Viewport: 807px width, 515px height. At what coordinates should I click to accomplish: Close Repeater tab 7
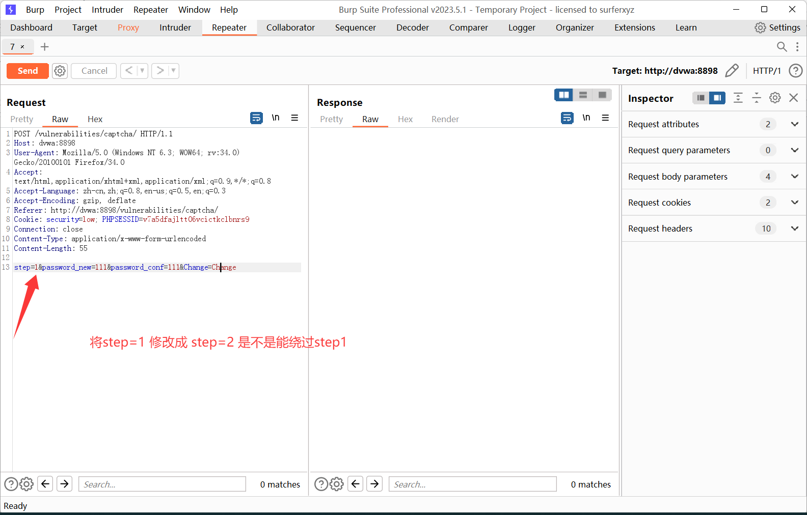pyautogui.click(x=22, y=47)
